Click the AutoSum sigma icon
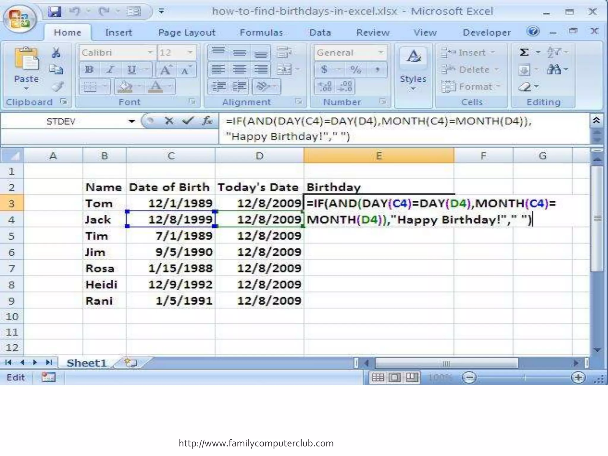The height and width of the screenshot is (456, 608). tap(524, 52)
